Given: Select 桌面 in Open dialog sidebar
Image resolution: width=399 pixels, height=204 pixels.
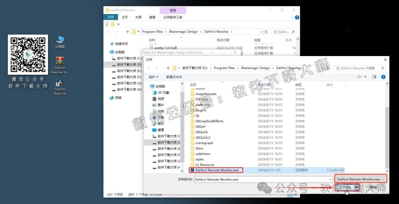Looking at the screenshot, I should tap(158, 130).
